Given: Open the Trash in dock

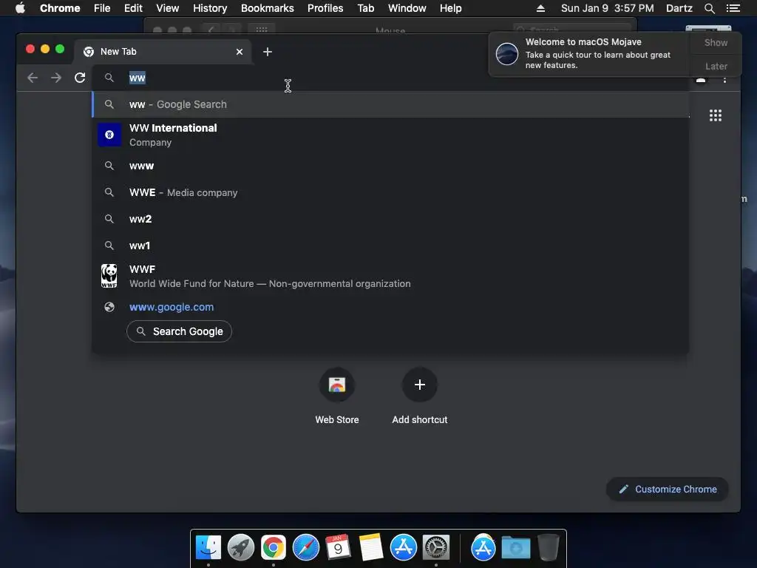Looking at the screenshot, I should click(548, 548).
